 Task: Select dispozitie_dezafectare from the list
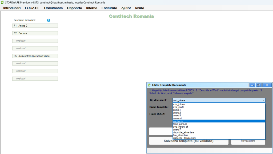point(219,138)
